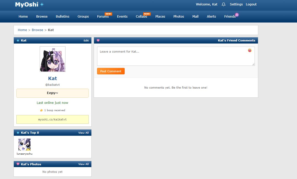This screenshot has width=297, height=179.
Task: Click the NEW! badge on Forums
Action: (x=108, y=14)
